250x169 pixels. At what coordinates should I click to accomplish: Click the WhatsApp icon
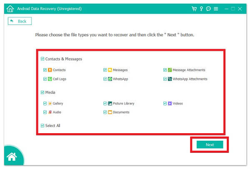(x=110, y=79)
